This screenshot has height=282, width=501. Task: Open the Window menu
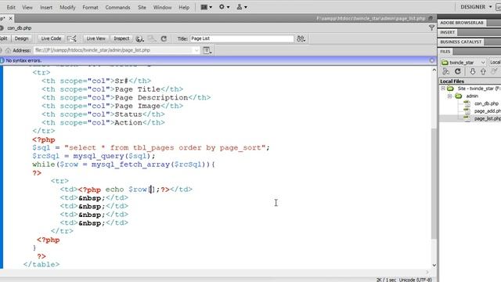tap(162, 7)
